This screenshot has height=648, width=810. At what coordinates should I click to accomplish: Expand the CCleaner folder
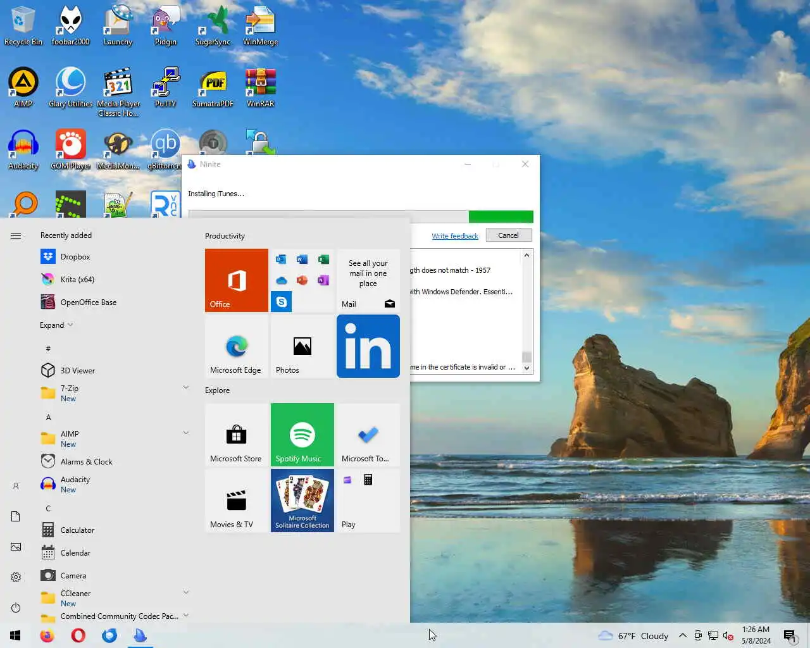(186, 592)
